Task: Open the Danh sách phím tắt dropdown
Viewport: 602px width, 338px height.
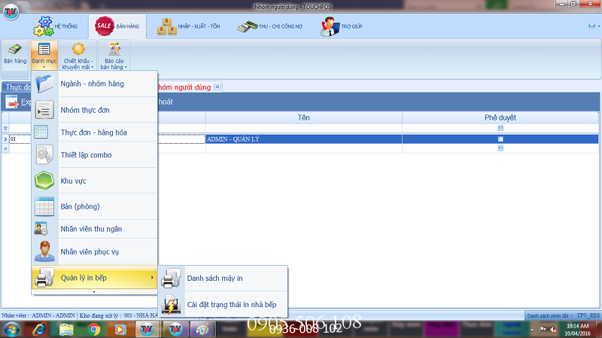Action: pyautogui.click(x=549, y=315)
